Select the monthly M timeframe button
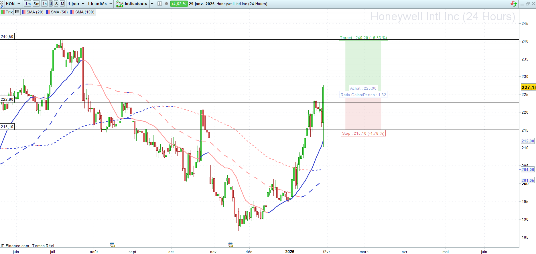Screen dimensions: 536x254 point(62,4)
